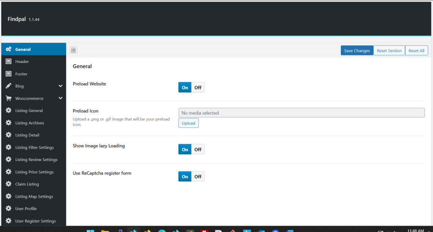The height and width of the screenshot is (232, 433).
Task: Expand the Blog submenu chevron
Action: (60, 86)
